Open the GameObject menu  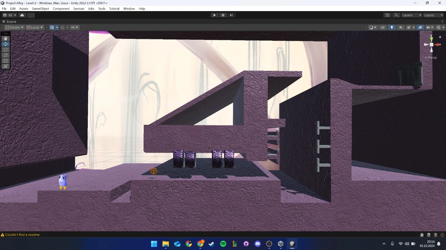tap(40, 9)
